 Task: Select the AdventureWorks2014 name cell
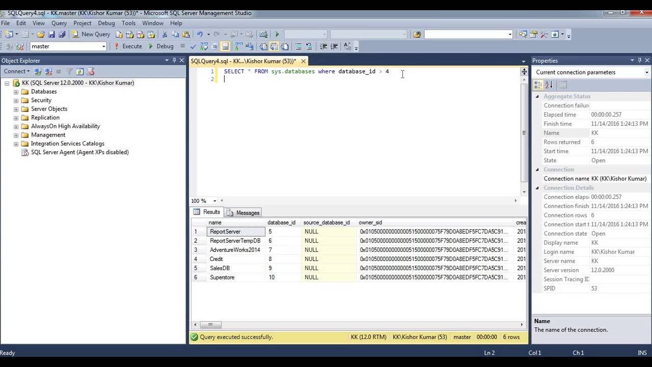236,250
